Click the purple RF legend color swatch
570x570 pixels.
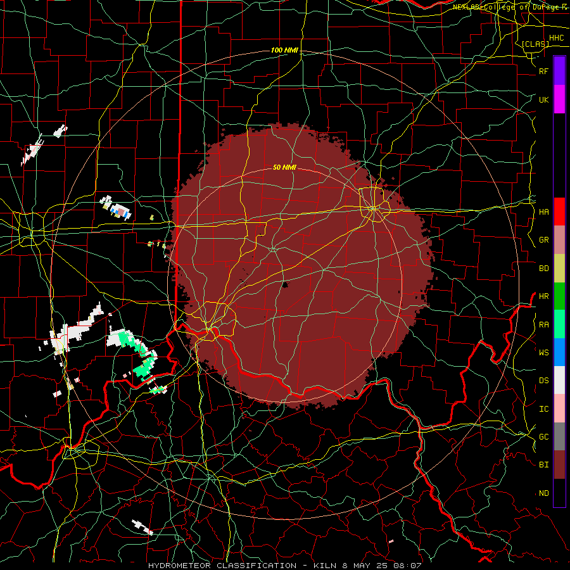point(559,71)
